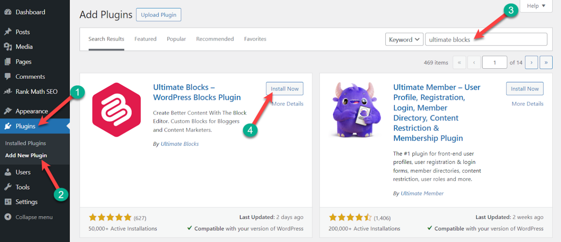Viewport: 561px width, 242px height.
Task: Click the plugin search input field
Action: [x=486, y=39]
